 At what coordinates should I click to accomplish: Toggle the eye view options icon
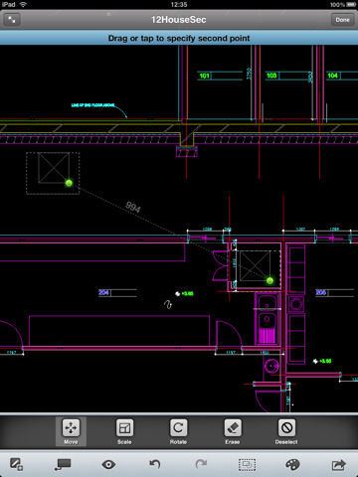pyautogui.click(x=108, y=464)
